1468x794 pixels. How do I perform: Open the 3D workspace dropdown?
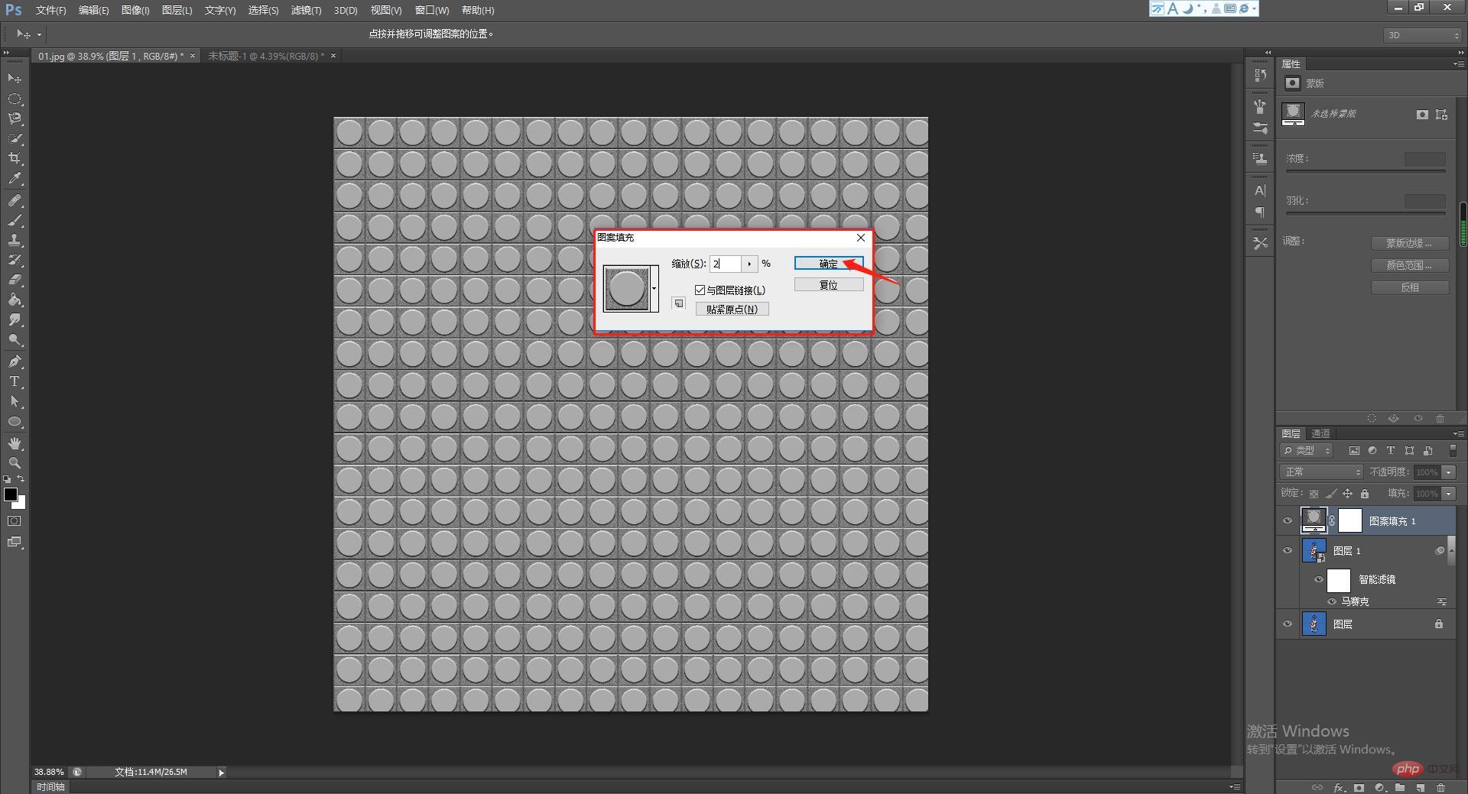click(x=1423, y=35)
